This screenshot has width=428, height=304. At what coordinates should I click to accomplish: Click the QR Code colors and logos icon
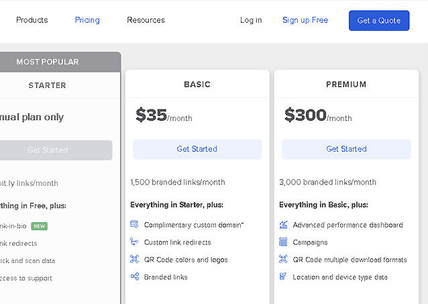134,260
